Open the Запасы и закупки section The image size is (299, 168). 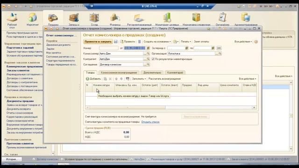point(74,20)
